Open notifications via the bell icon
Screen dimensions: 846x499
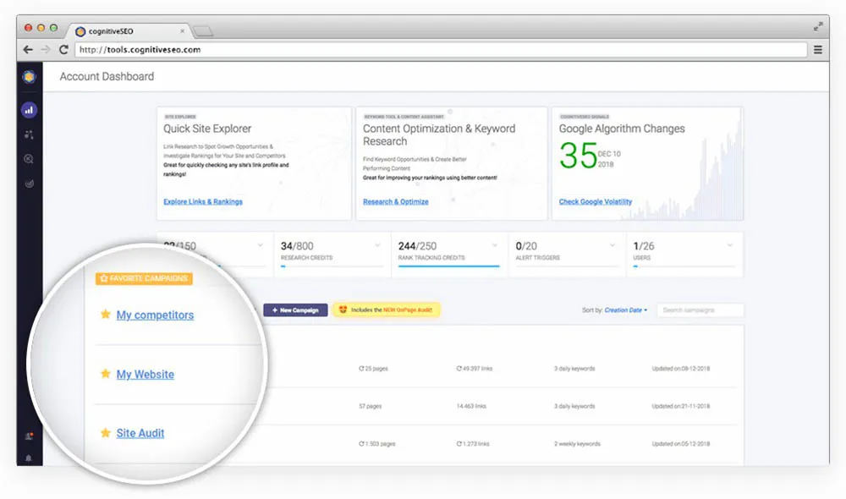(x=29, y=457)
